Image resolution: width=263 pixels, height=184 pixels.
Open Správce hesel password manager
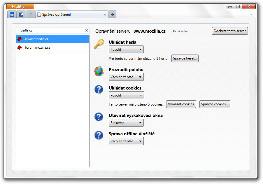(185, 58)
